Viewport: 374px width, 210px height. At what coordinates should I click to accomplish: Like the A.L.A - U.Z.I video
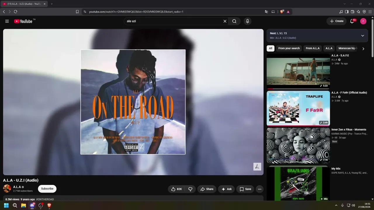(176, 189)
